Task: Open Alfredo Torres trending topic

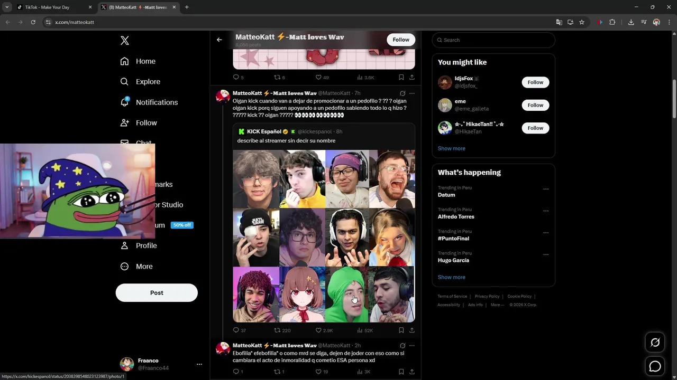Action: 456,217
